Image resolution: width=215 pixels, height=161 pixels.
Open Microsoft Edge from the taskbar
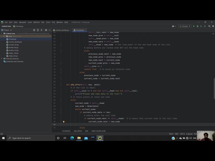(x=72, y=138)
